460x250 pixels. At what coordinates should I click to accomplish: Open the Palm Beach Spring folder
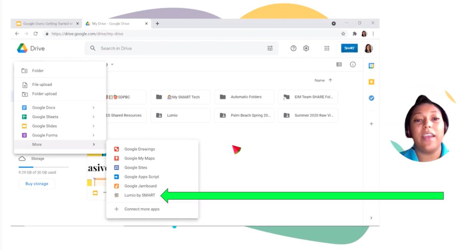click(244, 115)
